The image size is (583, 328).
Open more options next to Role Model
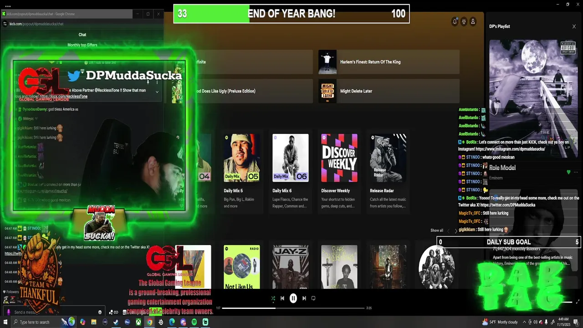click(x=576, y=172)
